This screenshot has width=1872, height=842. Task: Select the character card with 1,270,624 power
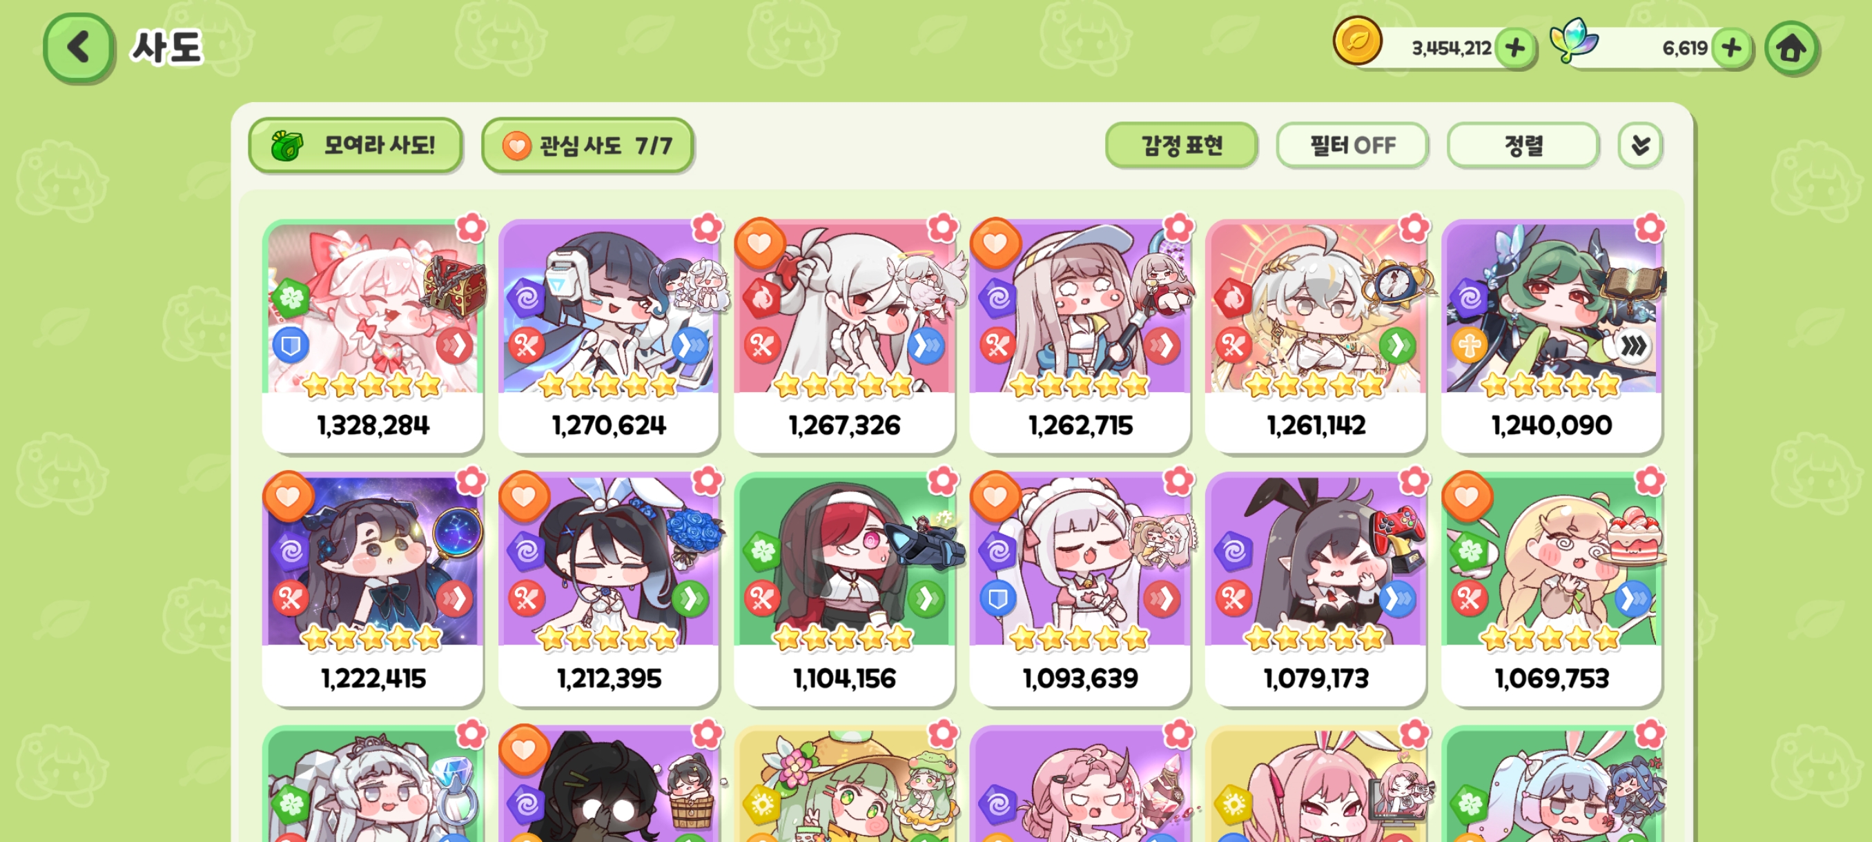608,335
